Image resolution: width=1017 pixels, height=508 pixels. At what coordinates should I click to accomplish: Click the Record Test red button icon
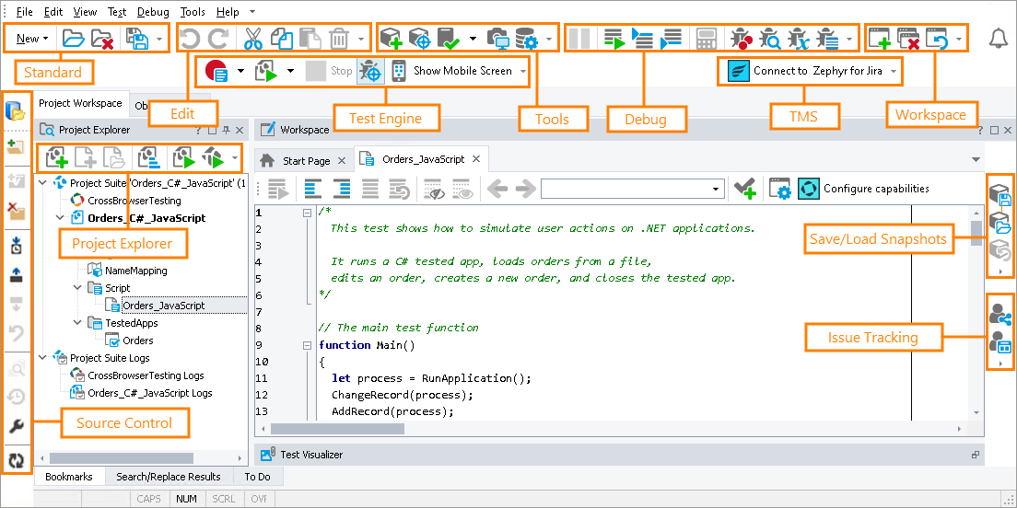coord(216,71)
